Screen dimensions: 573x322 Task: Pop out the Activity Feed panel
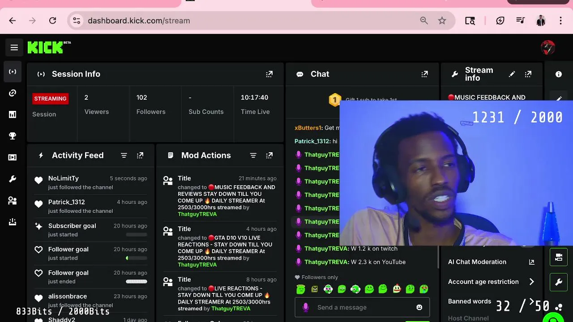tap(140, 155)
